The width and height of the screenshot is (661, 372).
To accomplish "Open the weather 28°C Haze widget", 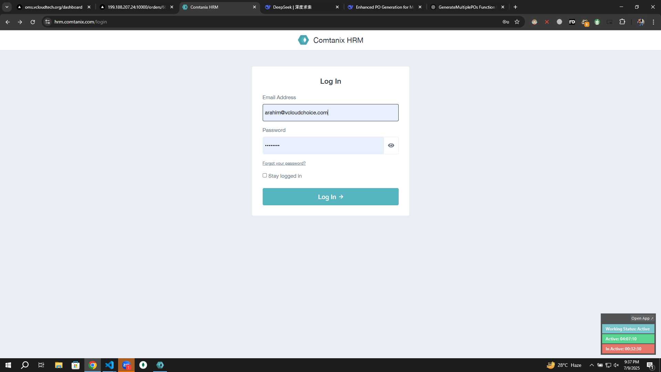I will (564, 365).
